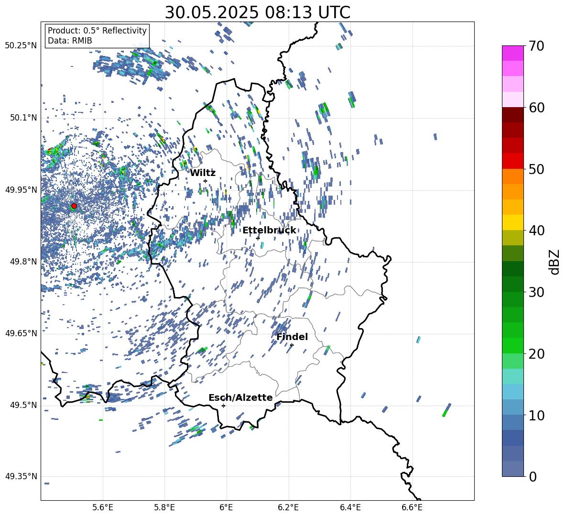The image size is (566, 517).
Task: Click the 49.8°N latitude label
Action: [x=23, y=262]
